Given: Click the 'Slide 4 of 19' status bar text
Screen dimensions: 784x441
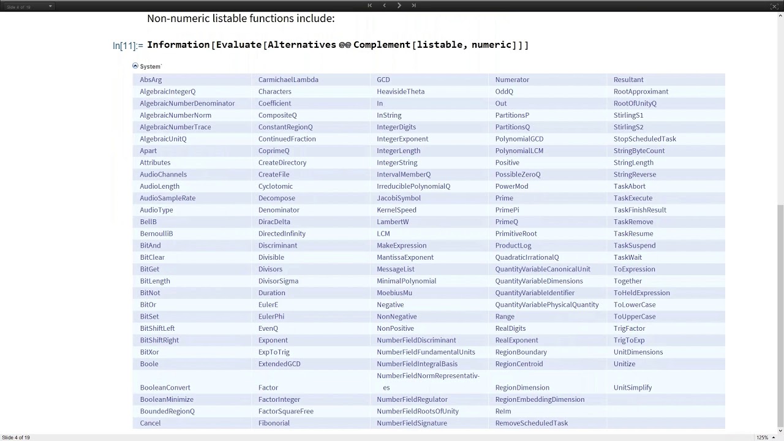Looking at the screenshot, I should (16, 437).
